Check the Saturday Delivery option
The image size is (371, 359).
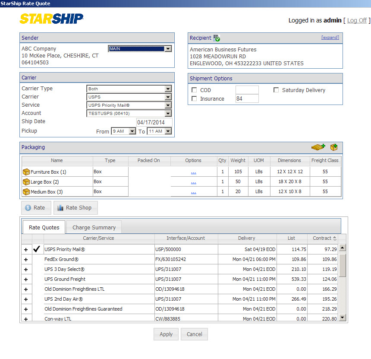[276, 90]
